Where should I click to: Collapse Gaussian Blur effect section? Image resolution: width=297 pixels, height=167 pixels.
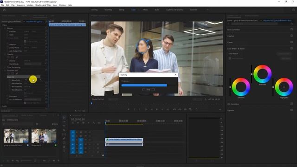[x=5, y=71]
